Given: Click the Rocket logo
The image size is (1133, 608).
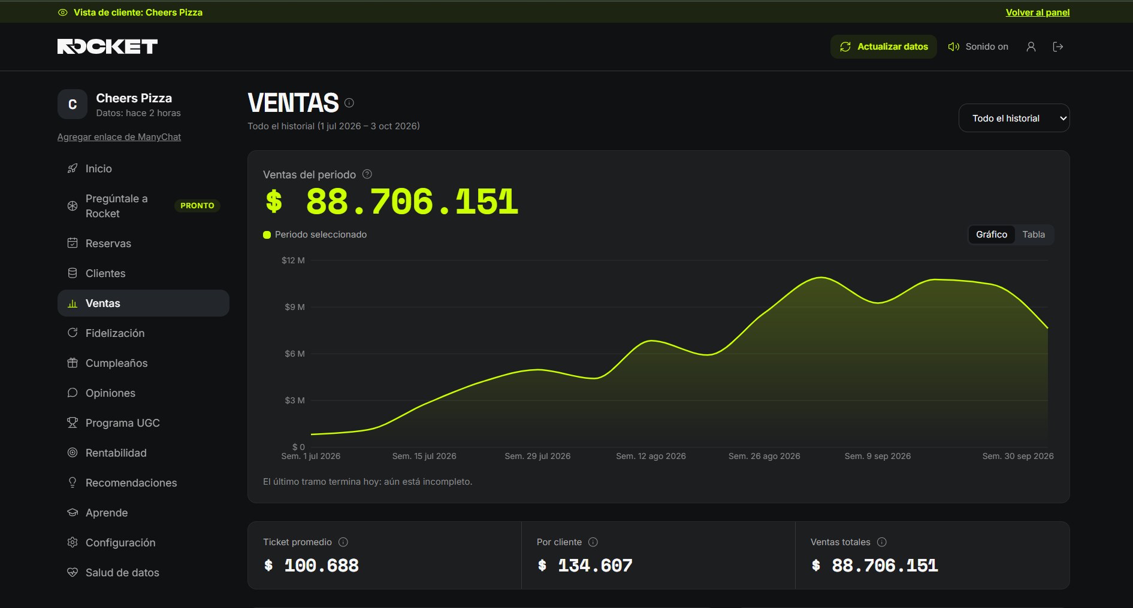Looking at the screenshot, I should click(x=107, y=47).
